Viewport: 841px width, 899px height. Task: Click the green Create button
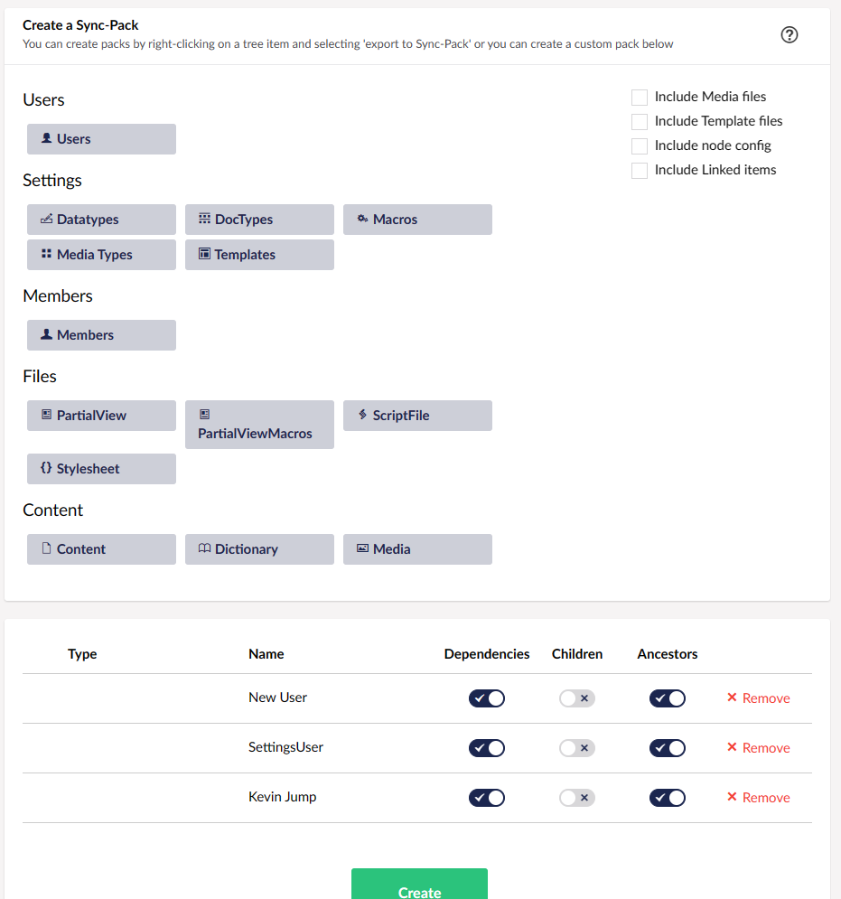[x=420, y=885]
